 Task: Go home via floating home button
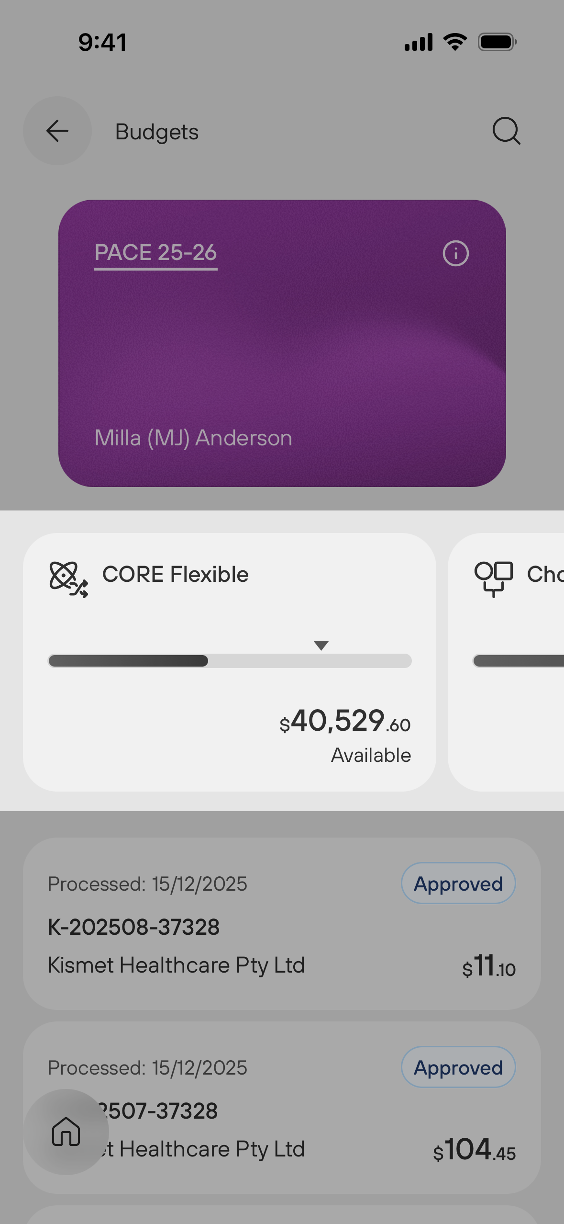coord(66,1132)
